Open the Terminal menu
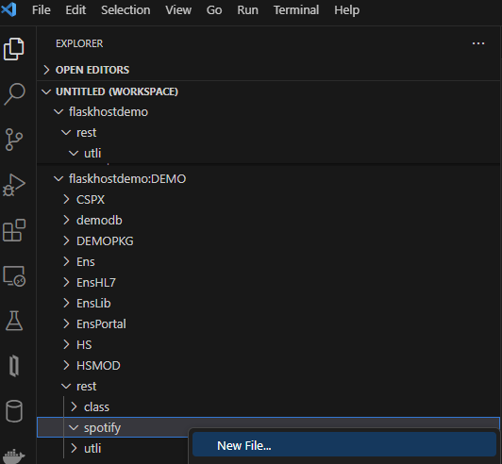The width and height of the screenshot is (502, 464). pyautogui.click(x=296, y=10)
